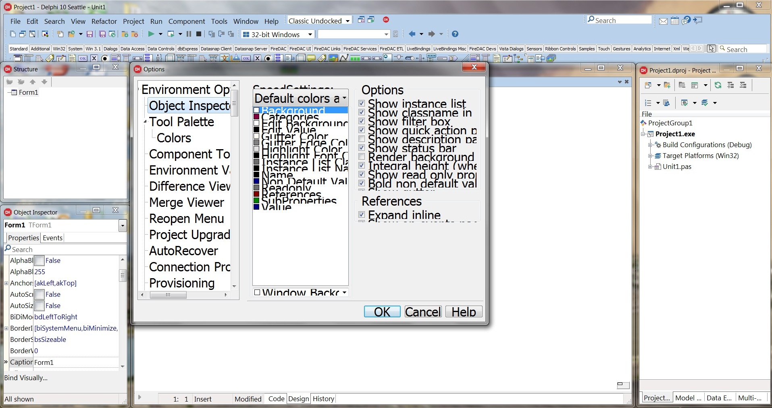Image resolution: width=772 pixels, height=408 pixels.
Task: Toggle Expand inline checkbox under References
Action: pos(362,215)
